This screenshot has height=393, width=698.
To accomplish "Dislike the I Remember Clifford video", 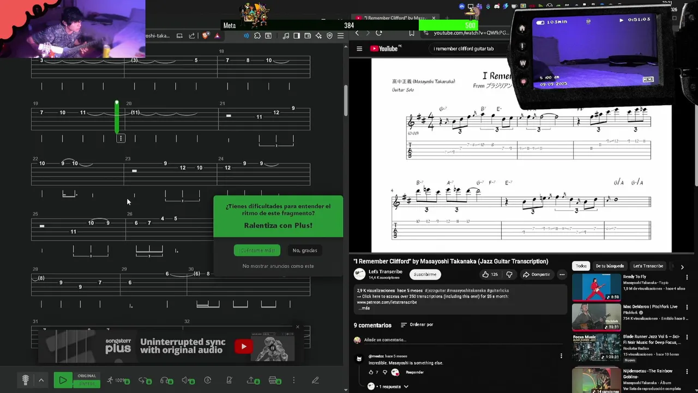I will point(509,274).
